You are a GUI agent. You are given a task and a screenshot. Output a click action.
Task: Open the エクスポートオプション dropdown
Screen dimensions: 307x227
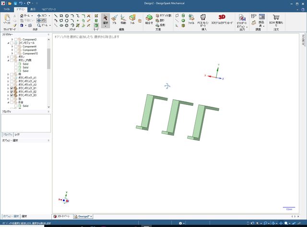pyautogui.click(x=247, y=27)
